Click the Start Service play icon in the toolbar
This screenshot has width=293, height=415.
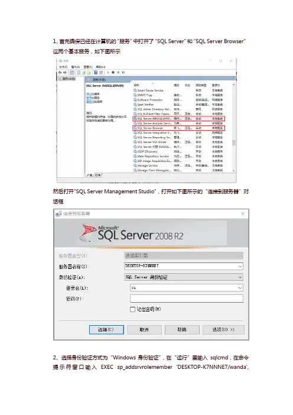(108, 72)
